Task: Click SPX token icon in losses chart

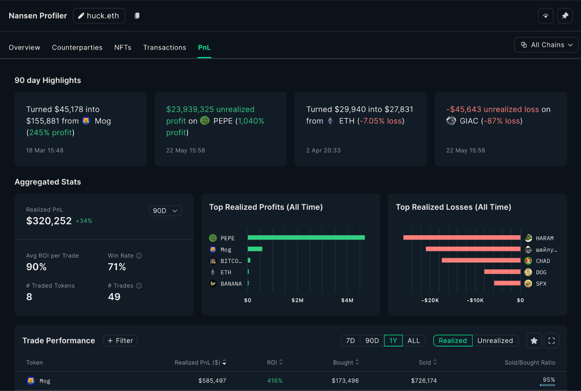Action: pos(528,284)
